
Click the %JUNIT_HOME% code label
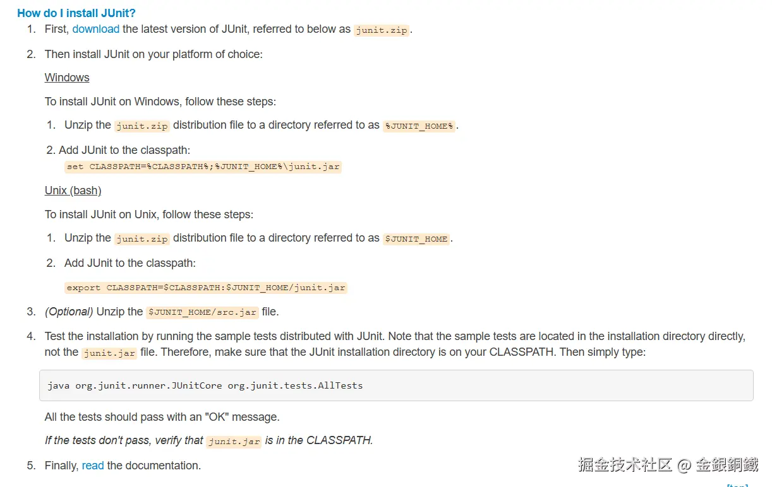[x=419, y=126]
